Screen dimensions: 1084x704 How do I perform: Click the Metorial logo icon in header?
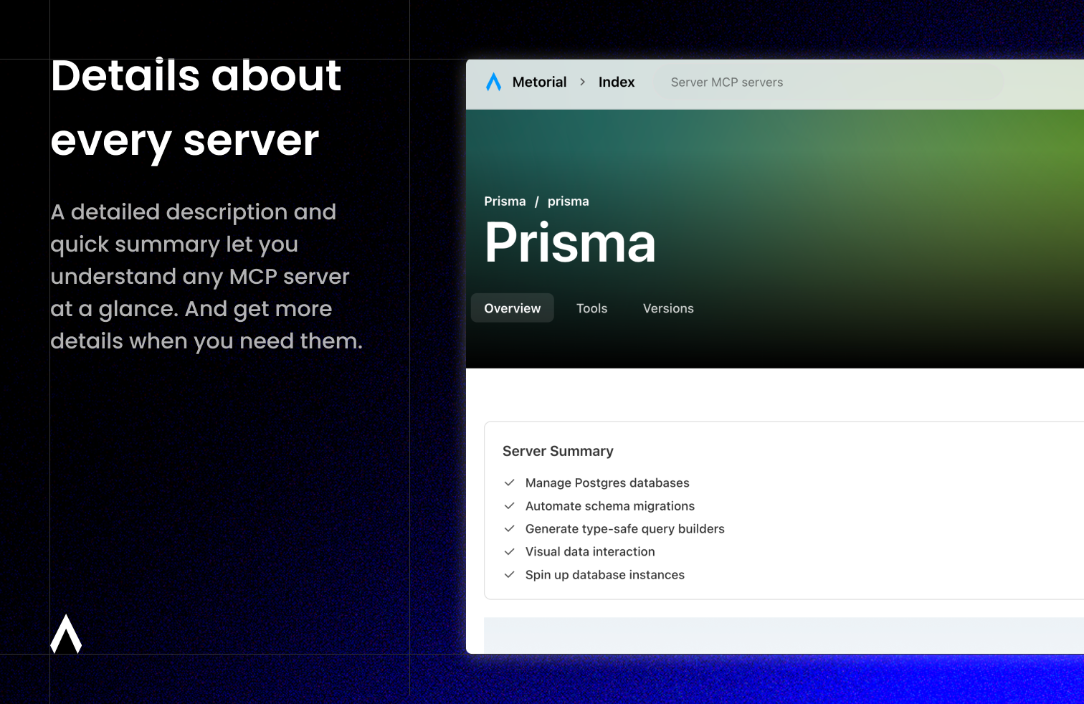[493, 82]
